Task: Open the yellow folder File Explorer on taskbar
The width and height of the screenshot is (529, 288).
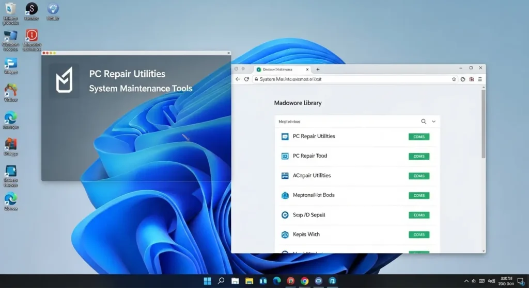Action: 249,281
